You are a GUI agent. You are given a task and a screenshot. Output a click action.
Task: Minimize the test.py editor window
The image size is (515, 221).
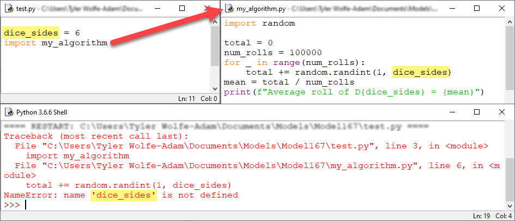[x=156, y=9]
